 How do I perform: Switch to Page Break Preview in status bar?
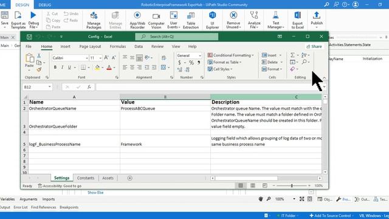coord(265,186)
